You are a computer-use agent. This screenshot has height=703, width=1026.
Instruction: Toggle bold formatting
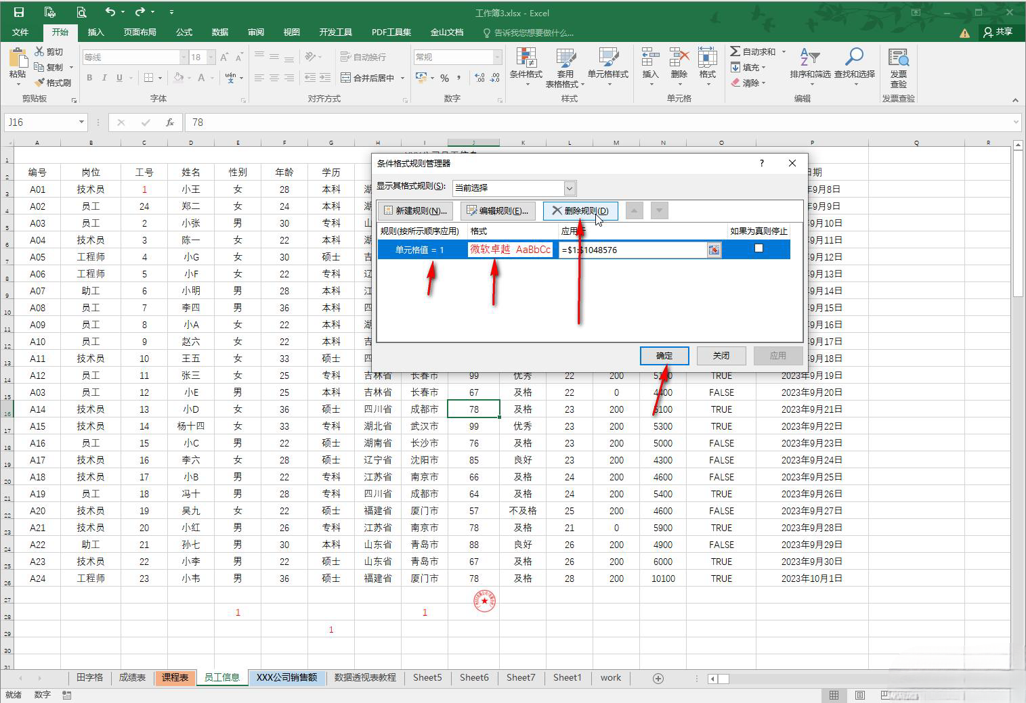click(89, 78)
